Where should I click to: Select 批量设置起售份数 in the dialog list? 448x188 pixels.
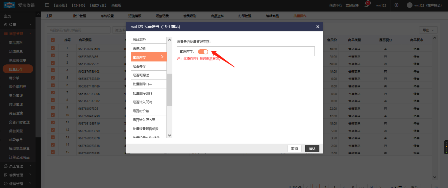[x=149, y=129]
